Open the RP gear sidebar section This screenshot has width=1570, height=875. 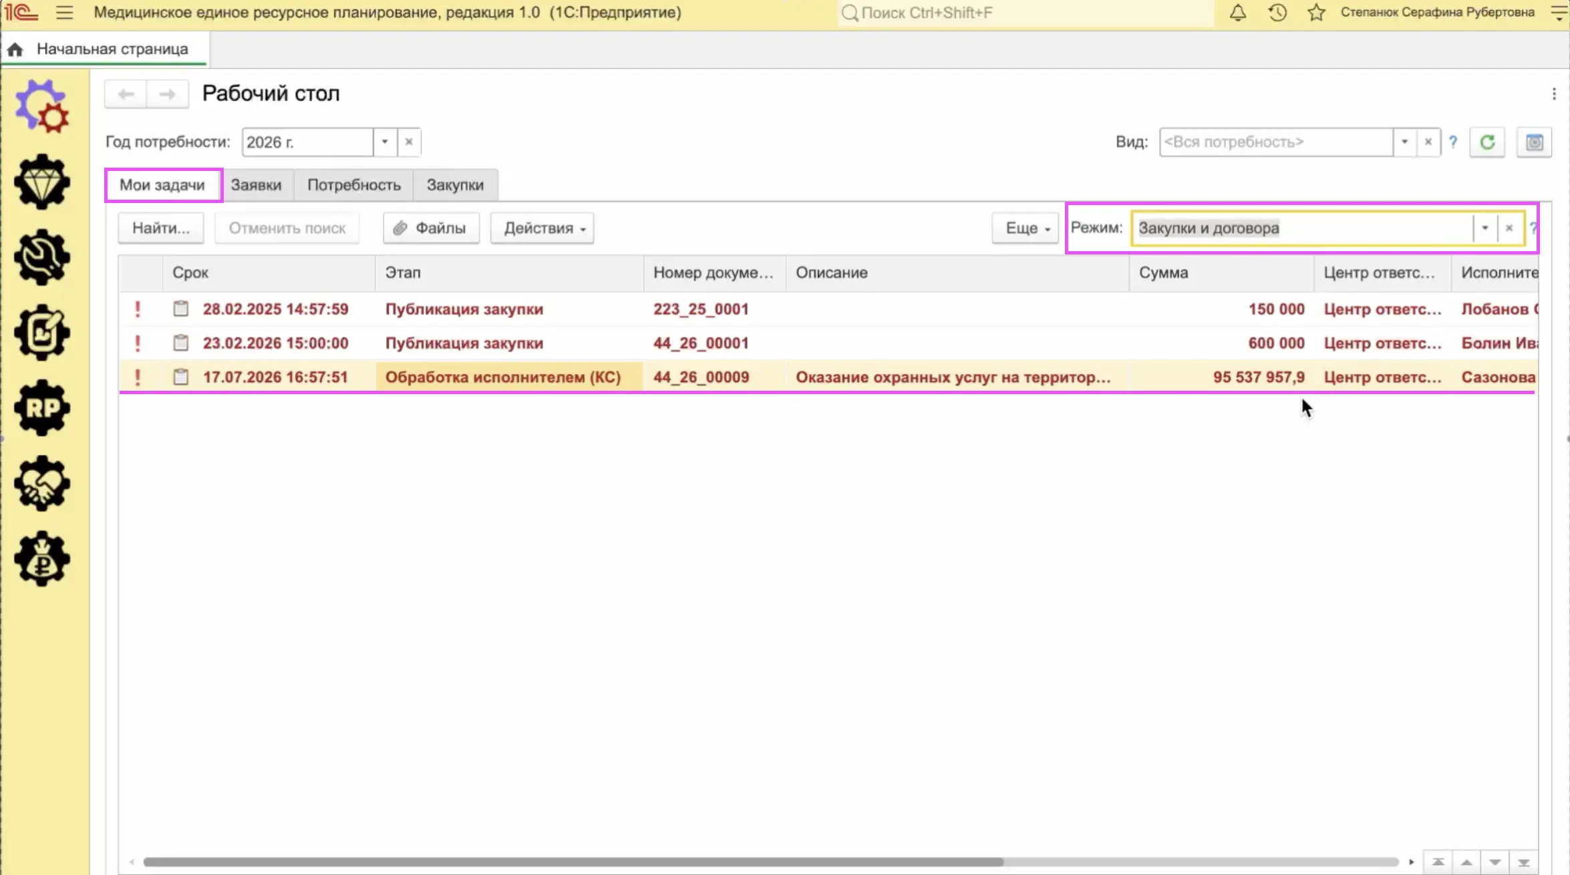[42, 408]
